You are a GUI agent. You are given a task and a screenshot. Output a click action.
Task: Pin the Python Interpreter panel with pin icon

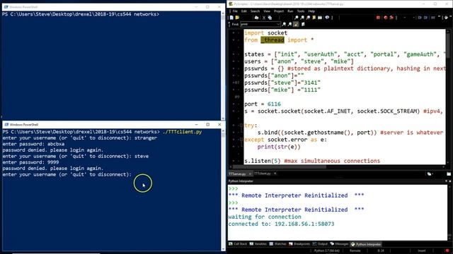point(446,181)
